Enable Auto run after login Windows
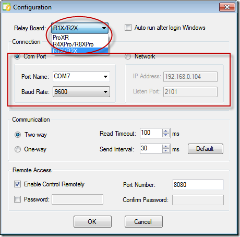This screenshot has width=240, height=237. point(128,28)
